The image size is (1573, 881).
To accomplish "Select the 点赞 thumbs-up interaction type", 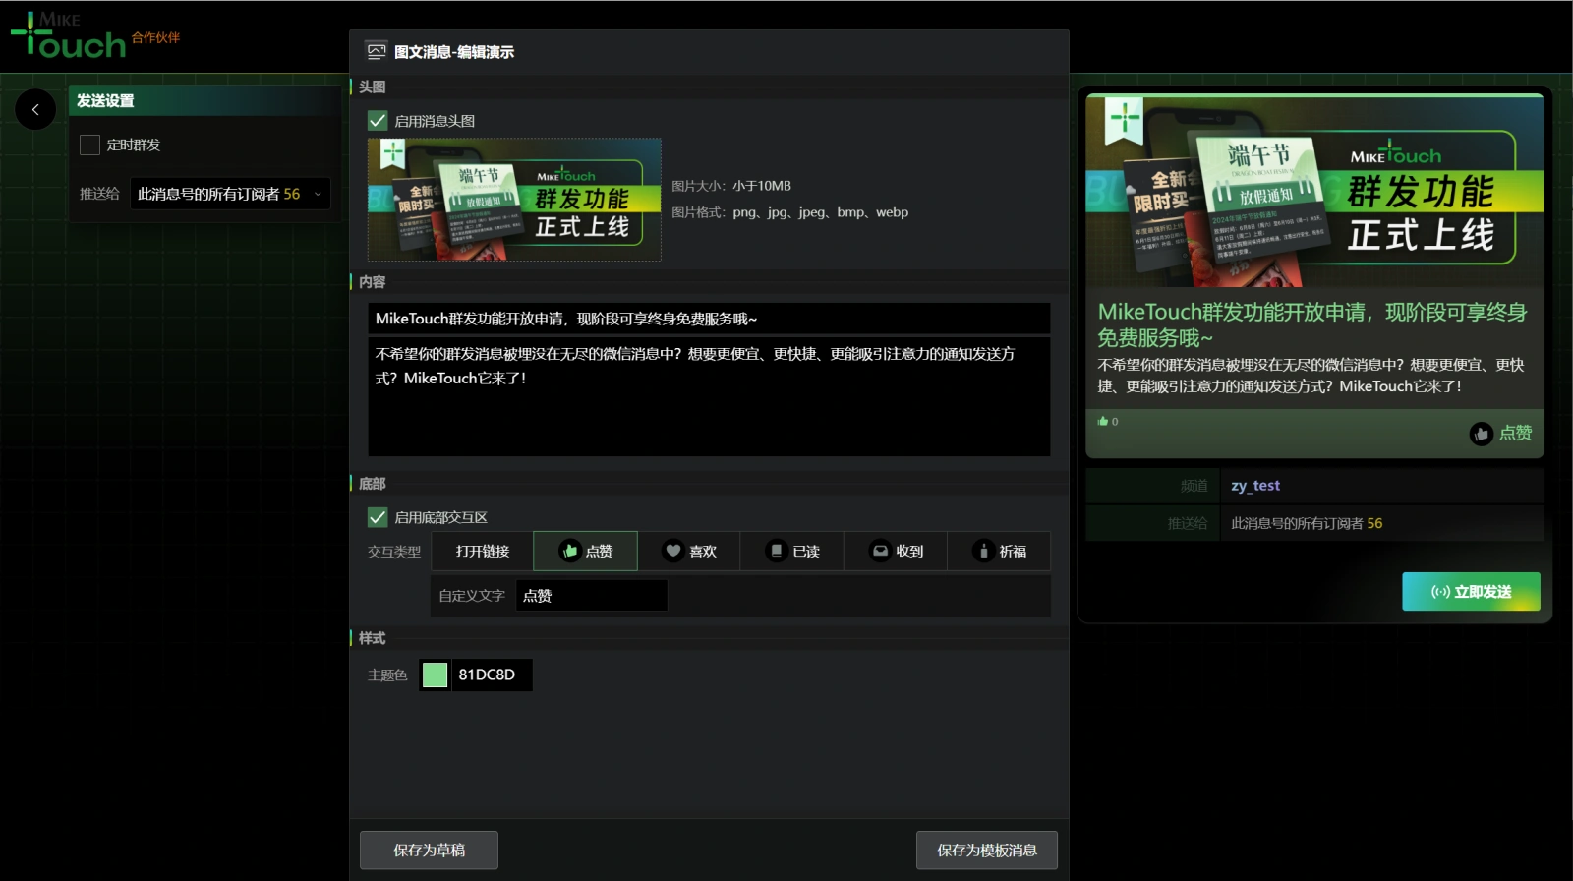I will 585,552.
